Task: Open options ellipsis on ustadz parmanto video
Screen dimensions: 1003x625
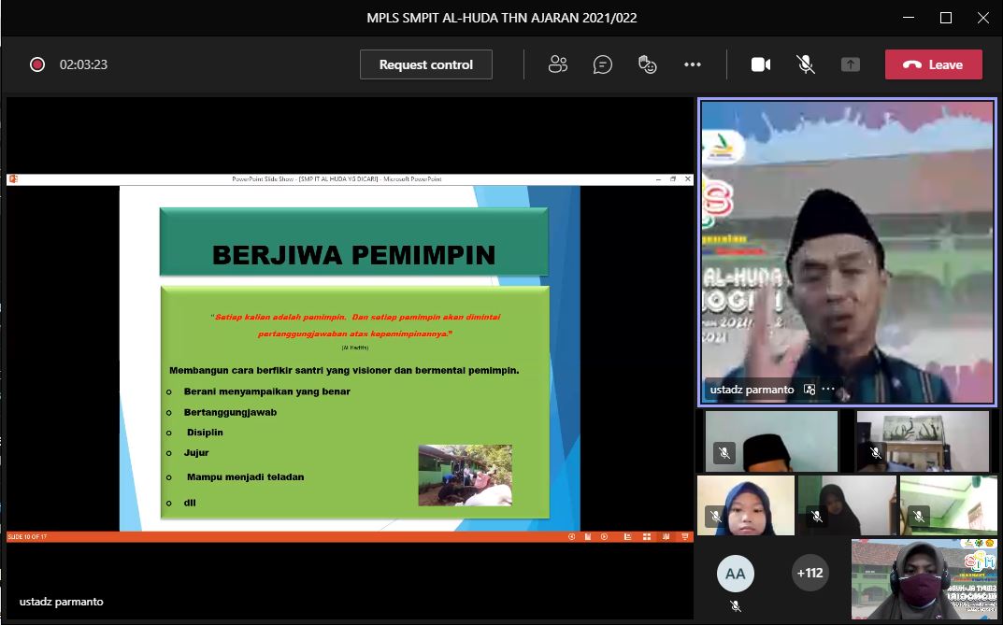Action: 828,390
